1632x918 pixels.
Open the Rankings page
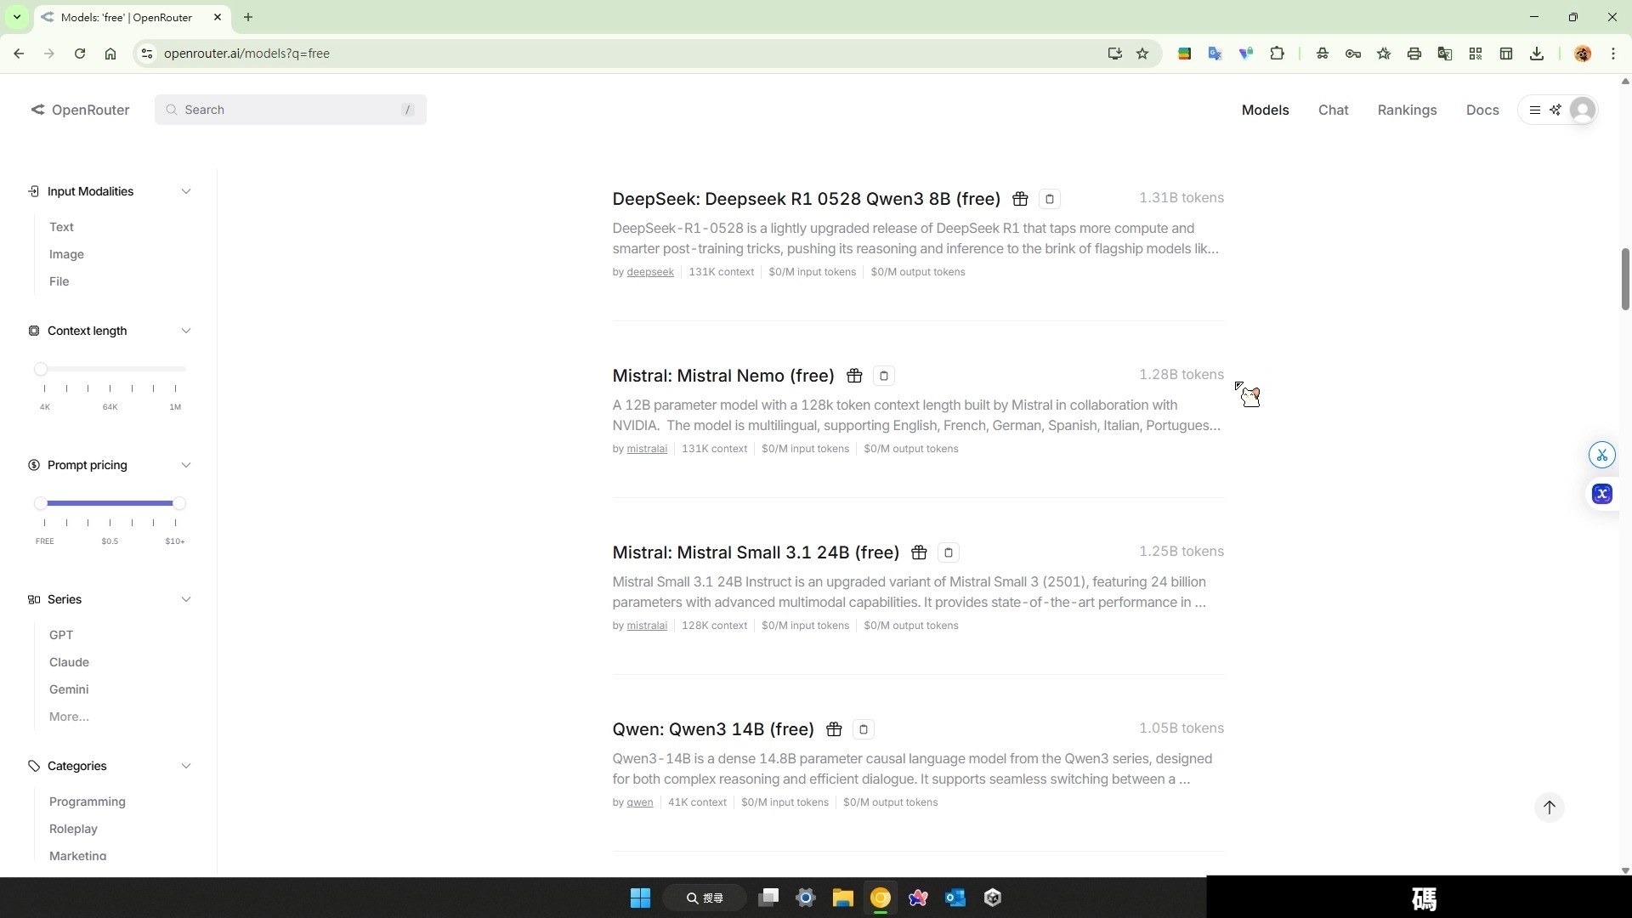tap(1407, 110)
